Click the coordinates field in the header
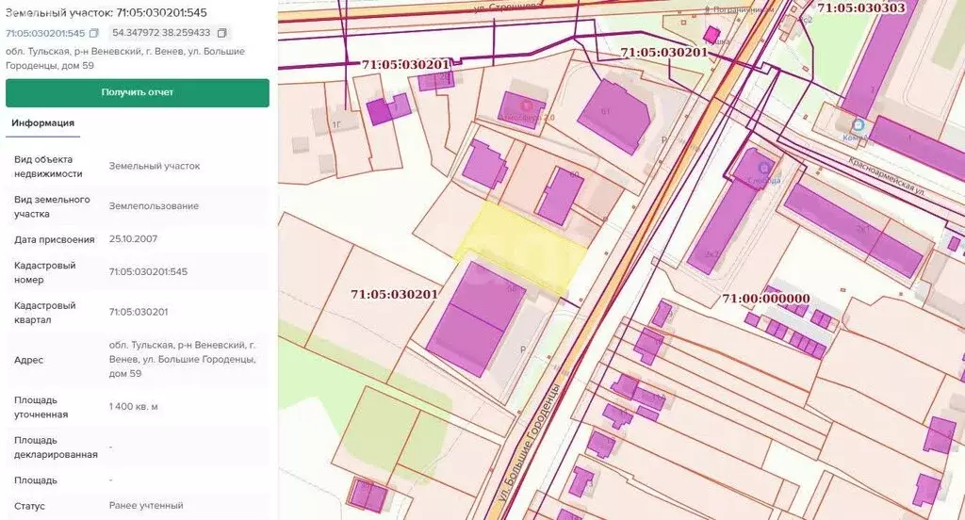This screenshot has width=965, height=520. click(x=161, y=34)
